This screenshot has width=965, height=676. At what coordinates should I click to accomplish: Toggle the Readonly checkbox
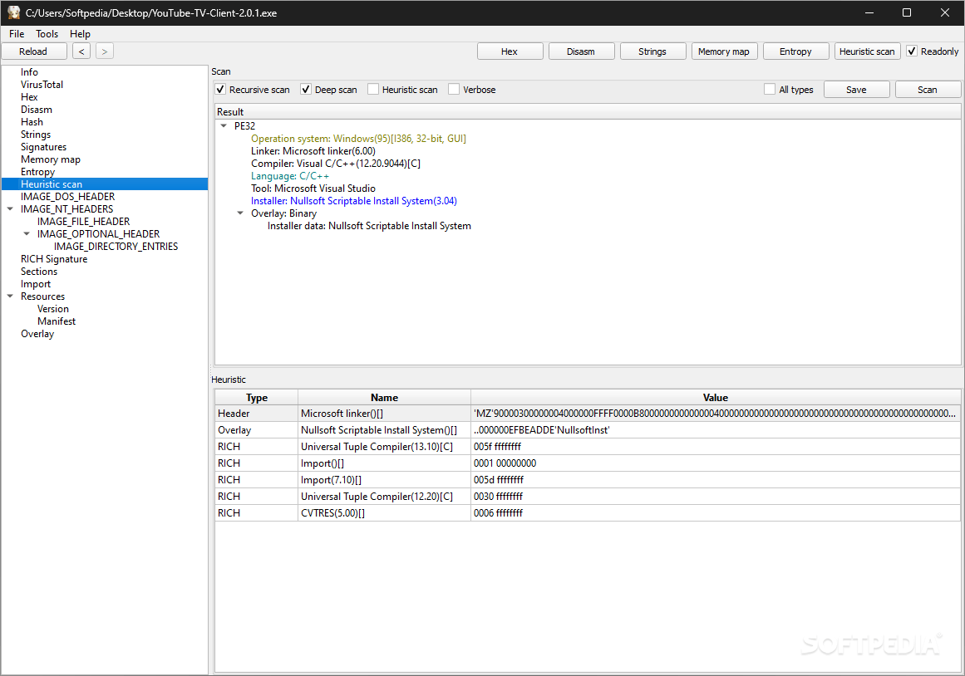912,51
